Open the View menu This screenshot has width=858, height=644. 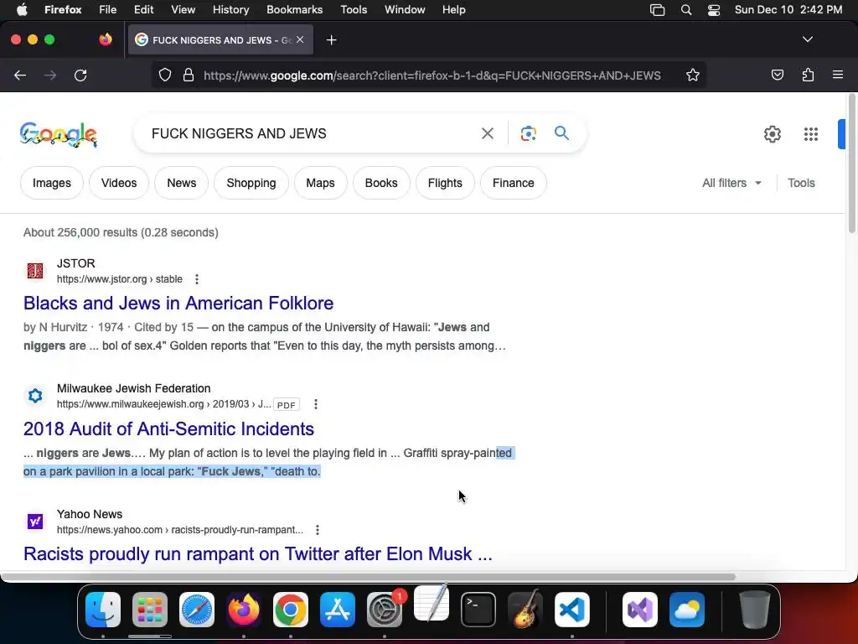coord(183,10)
